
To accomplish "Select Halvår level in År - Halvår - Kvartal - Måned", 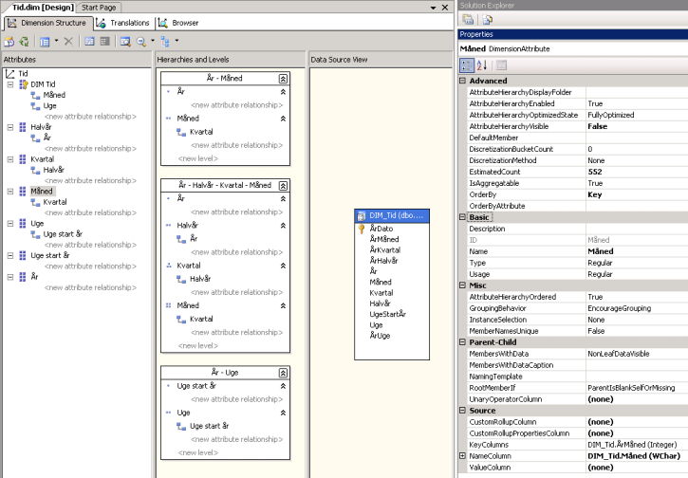I will pos(187,226).
